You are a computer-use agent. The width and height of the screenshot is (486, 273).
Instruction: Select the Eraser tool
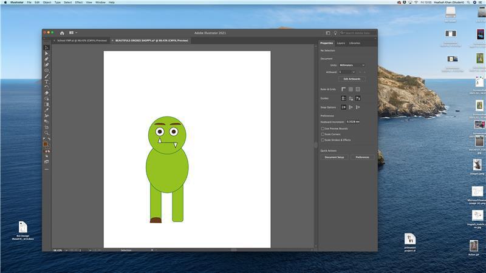pos(47,93)
